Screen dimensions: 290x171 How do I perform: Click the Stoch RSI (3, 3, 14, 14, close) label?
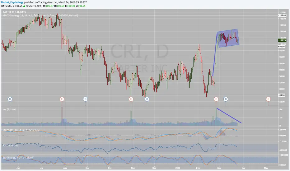[x=18, y=158]
